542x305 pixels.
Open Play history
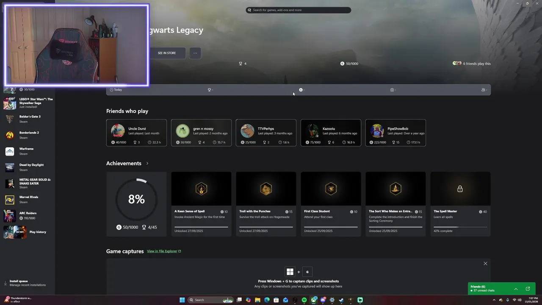[x=29, y=232]
